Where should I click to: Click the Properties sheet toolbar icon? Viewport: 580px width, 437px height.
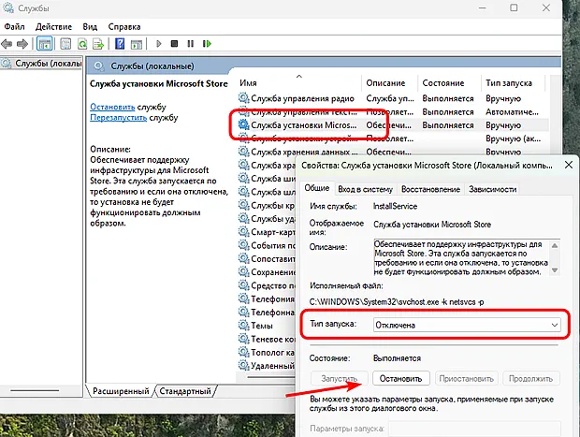(x=65, y=44)
